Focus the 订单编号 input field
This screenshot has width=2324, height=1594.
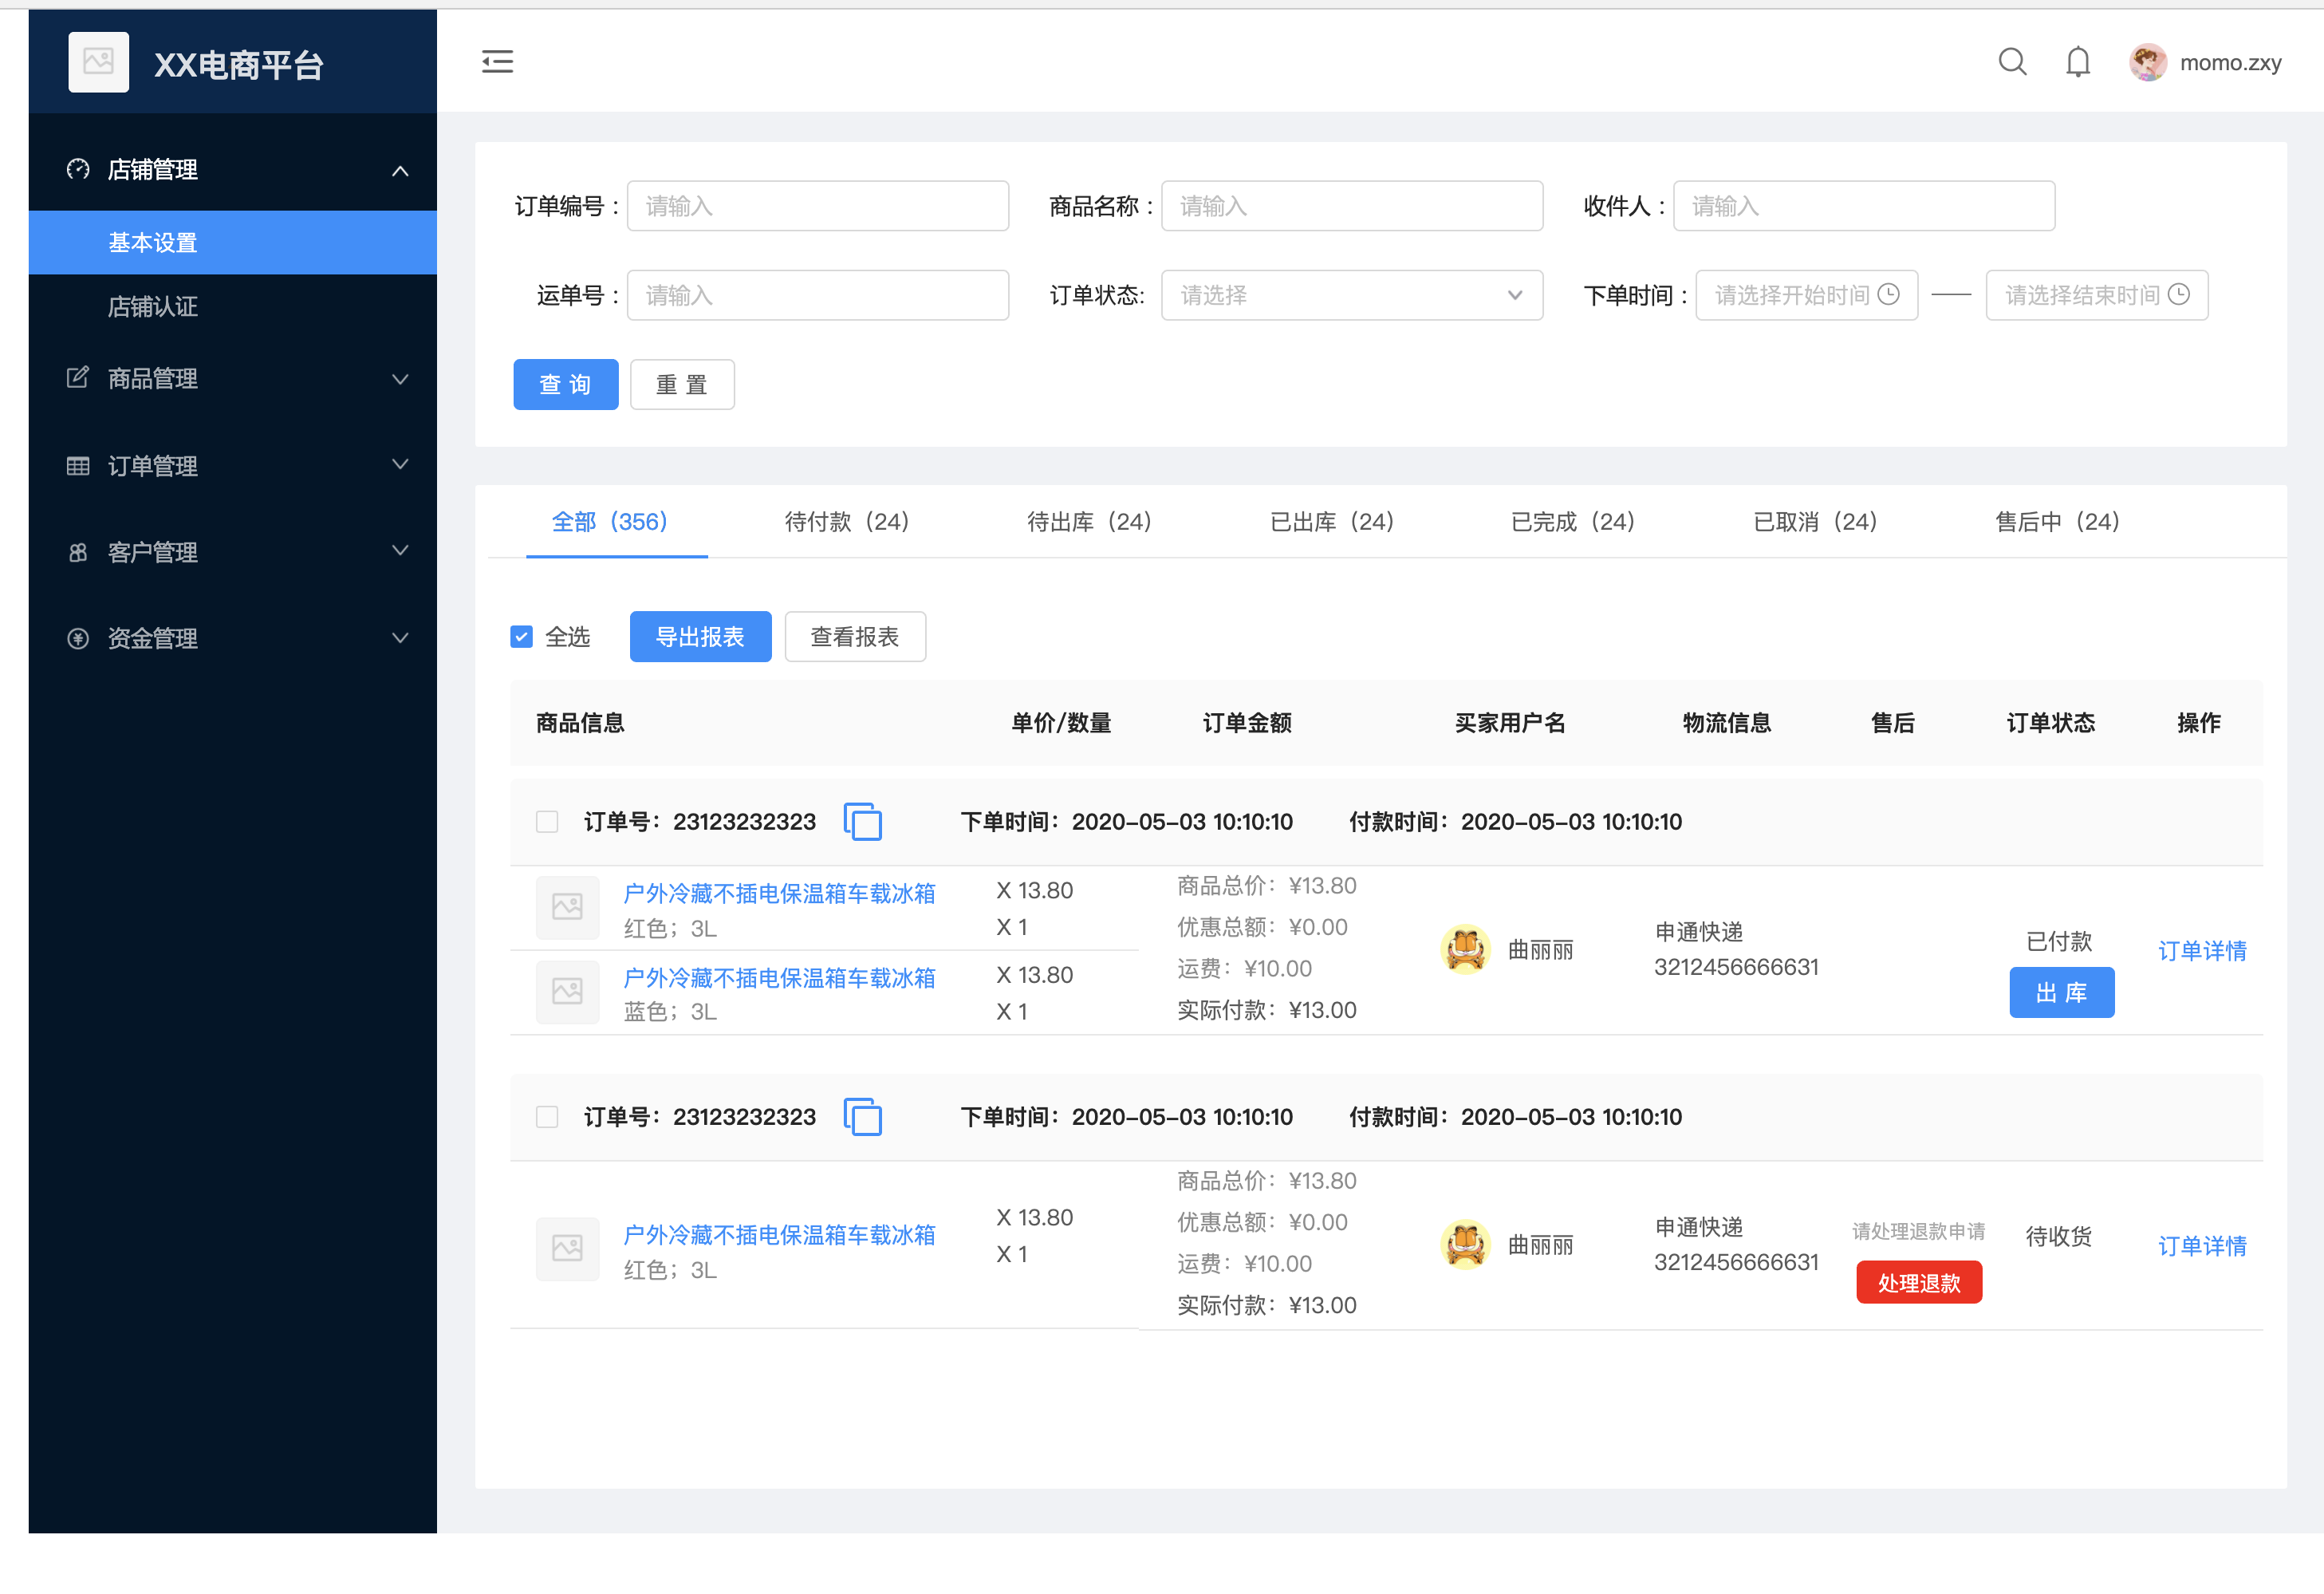(x=817, y=206)
